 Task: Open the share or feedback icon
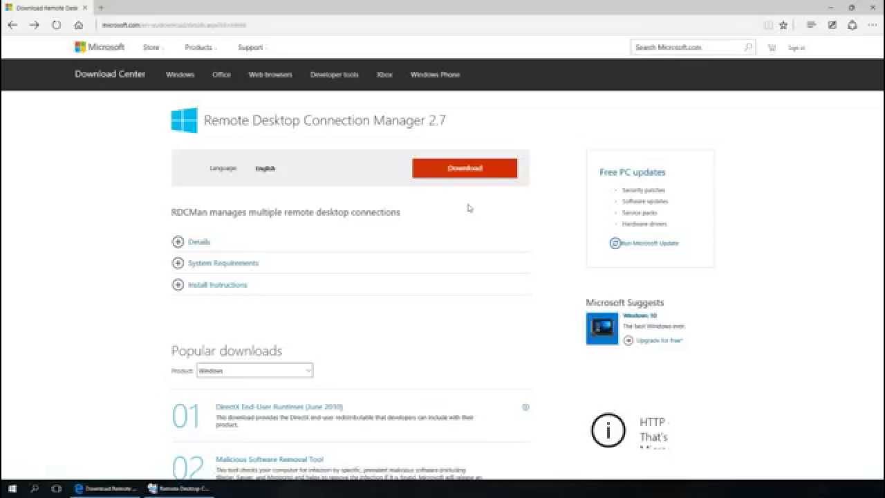(x=853, y=25)
